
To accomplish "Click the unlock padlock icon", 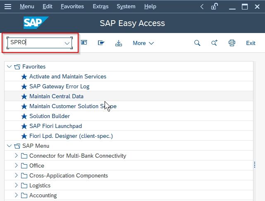I will pyautogui.click(x=214, y=7).
